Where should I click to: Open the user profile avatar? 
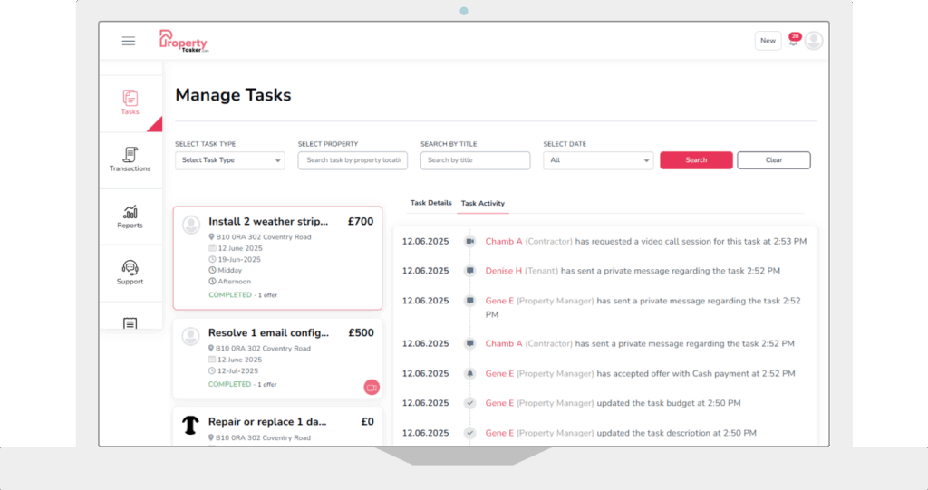tap(814, 41)
